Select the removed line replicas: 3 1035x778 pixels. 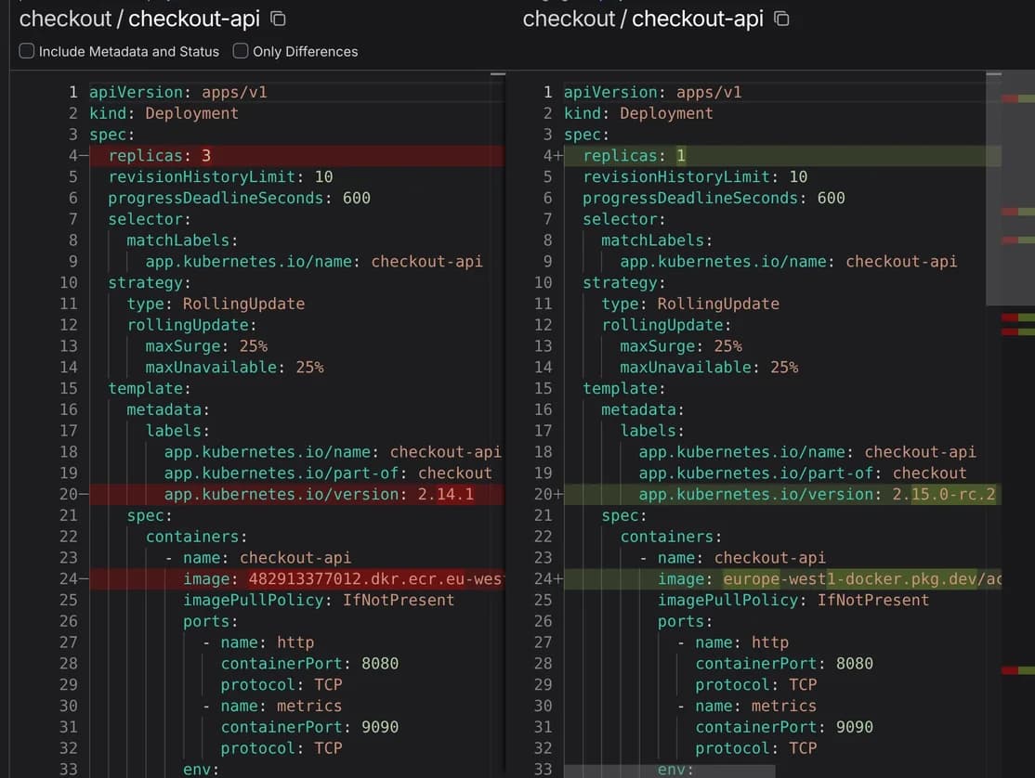tap(297, 156)
